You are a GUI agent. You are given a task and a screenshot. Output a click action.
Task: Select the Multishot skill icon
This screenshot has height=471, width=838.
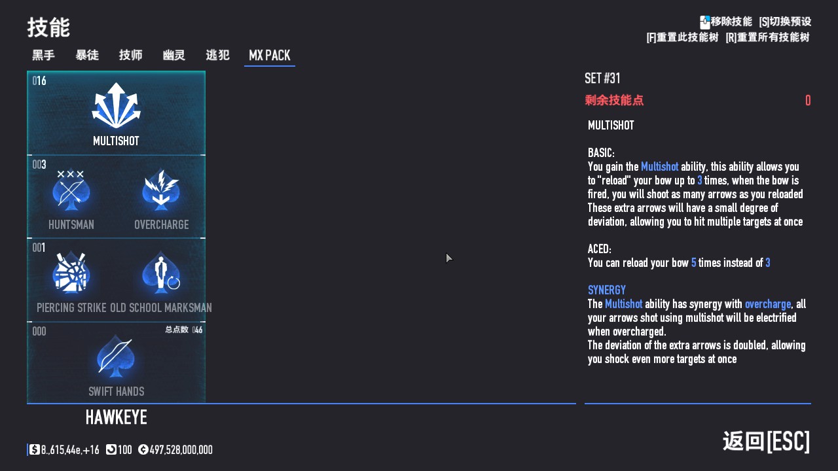pos(116,106)
